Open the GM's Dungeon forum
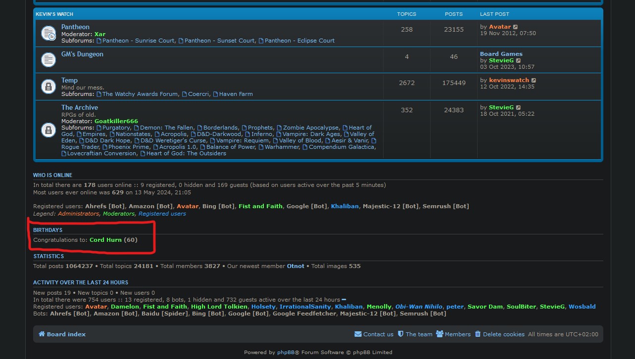Screen dimensions: 635x359 click(82, 54)
